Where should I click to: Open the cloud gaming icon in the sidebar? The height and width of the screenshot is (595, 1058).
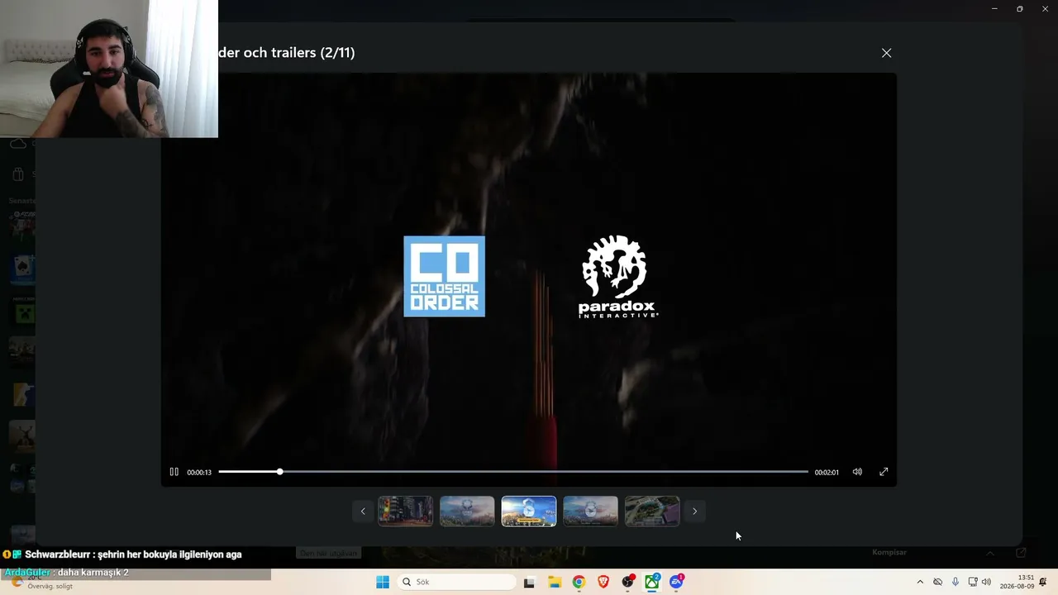[x=18, y=144]
